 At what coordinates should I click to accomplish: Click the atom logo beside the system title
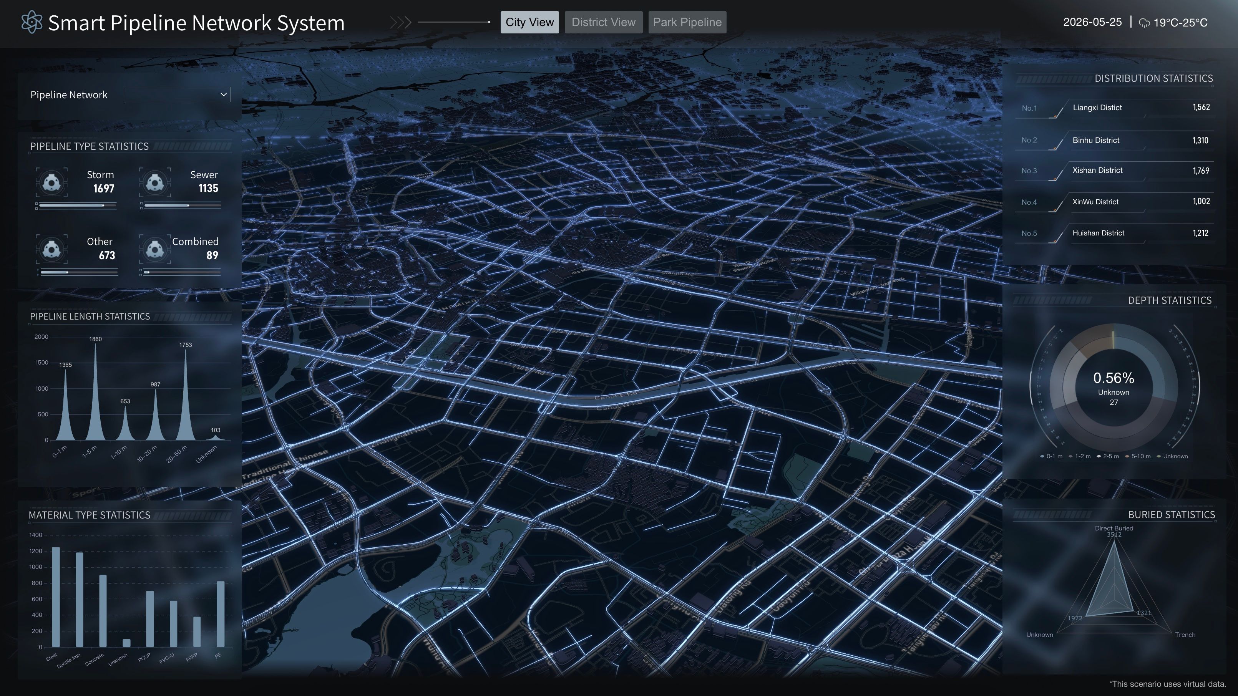click(x=32, y=22)
